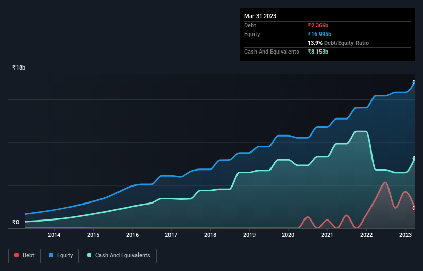Screen dimensions: 423x271
Task: Click the red Debt legend dot
Action: pyautogui.click(x=16, y=255)
